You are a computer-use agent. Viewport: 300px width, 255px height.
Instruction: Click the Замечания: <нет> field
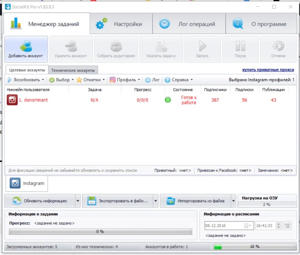[275, 170]
